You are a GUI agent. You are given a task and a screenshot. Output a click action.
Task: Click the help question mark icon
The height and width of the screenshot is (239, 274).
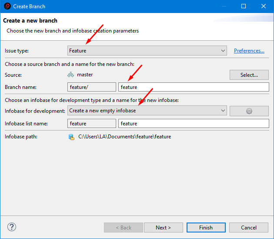[12, 227]
